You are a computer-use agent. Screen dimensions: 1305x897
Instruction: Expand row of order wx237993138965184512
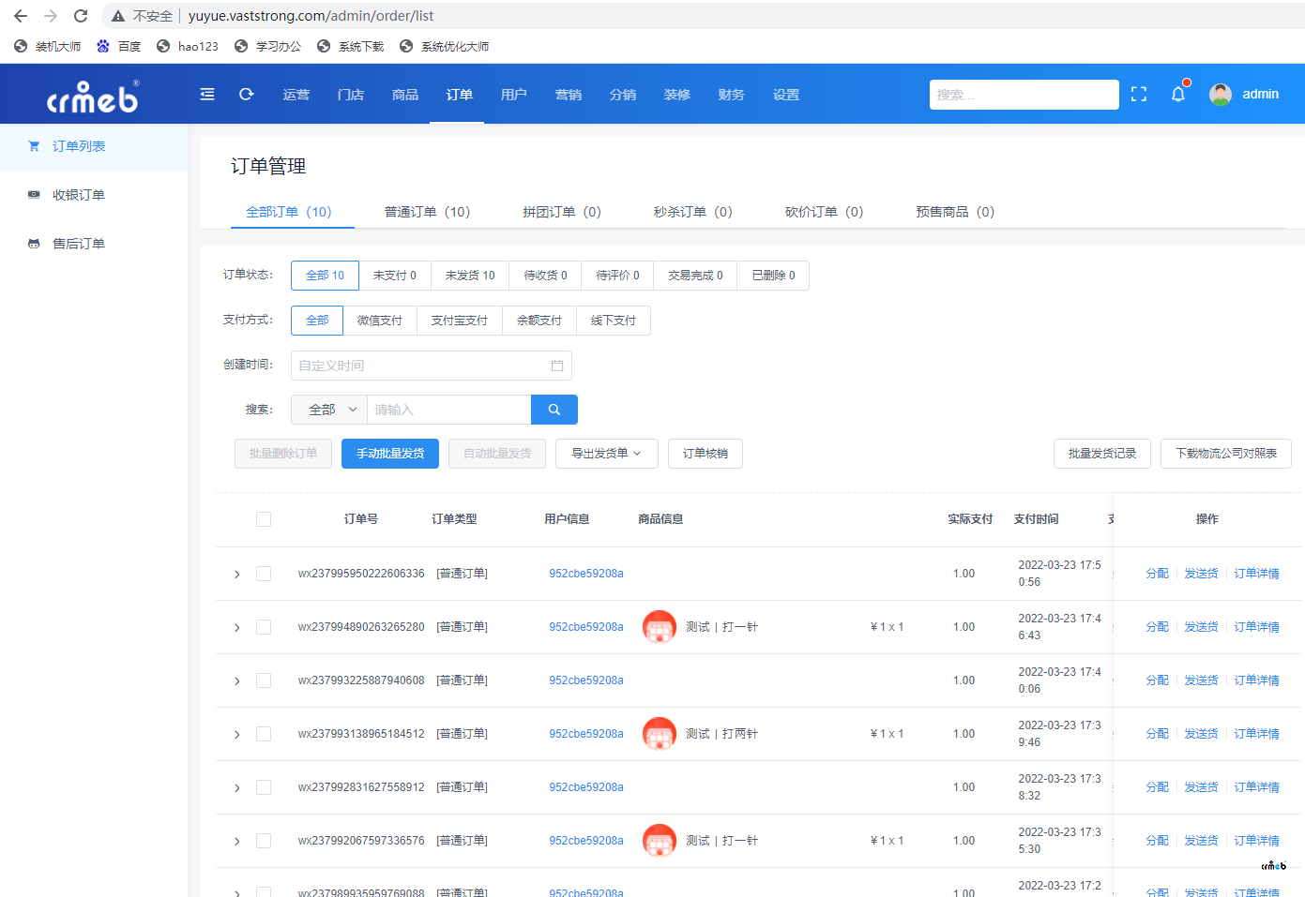pos(236,734)
